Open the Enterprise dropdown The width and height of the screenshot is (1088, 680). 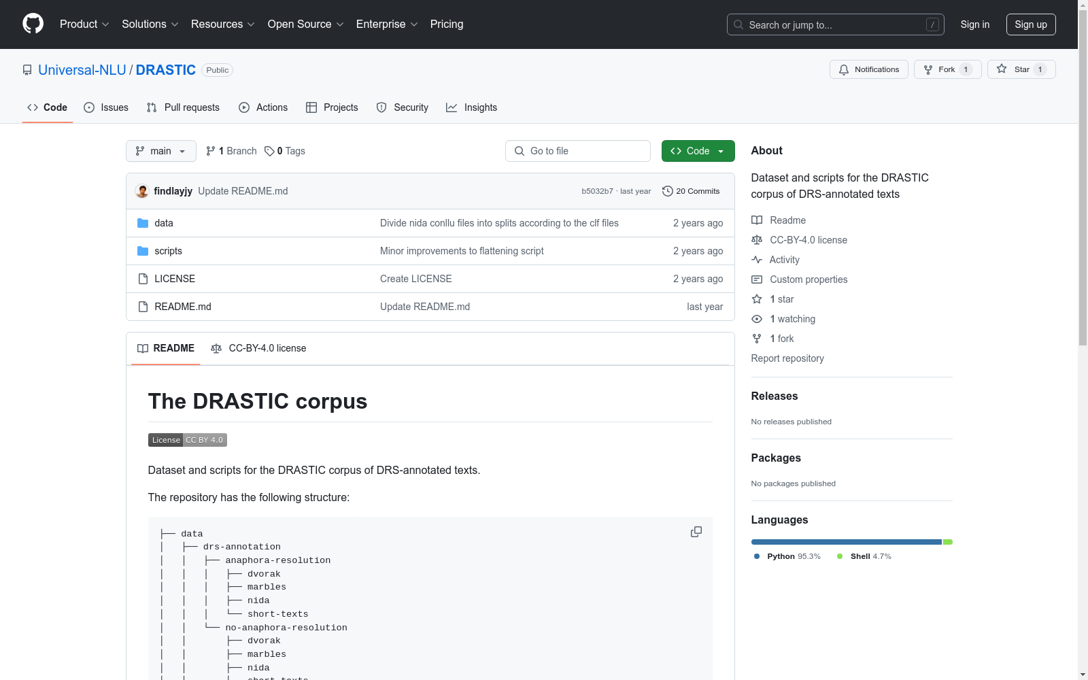point(387,24)
